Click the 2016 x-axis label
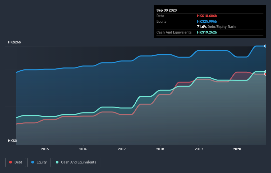The image size is (271, 173). coord(83,149)
